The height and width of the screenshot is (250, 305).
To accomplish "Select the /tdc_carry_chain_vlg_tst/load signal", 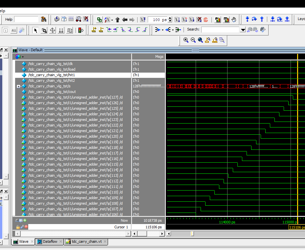I will [x=52, y=69].
